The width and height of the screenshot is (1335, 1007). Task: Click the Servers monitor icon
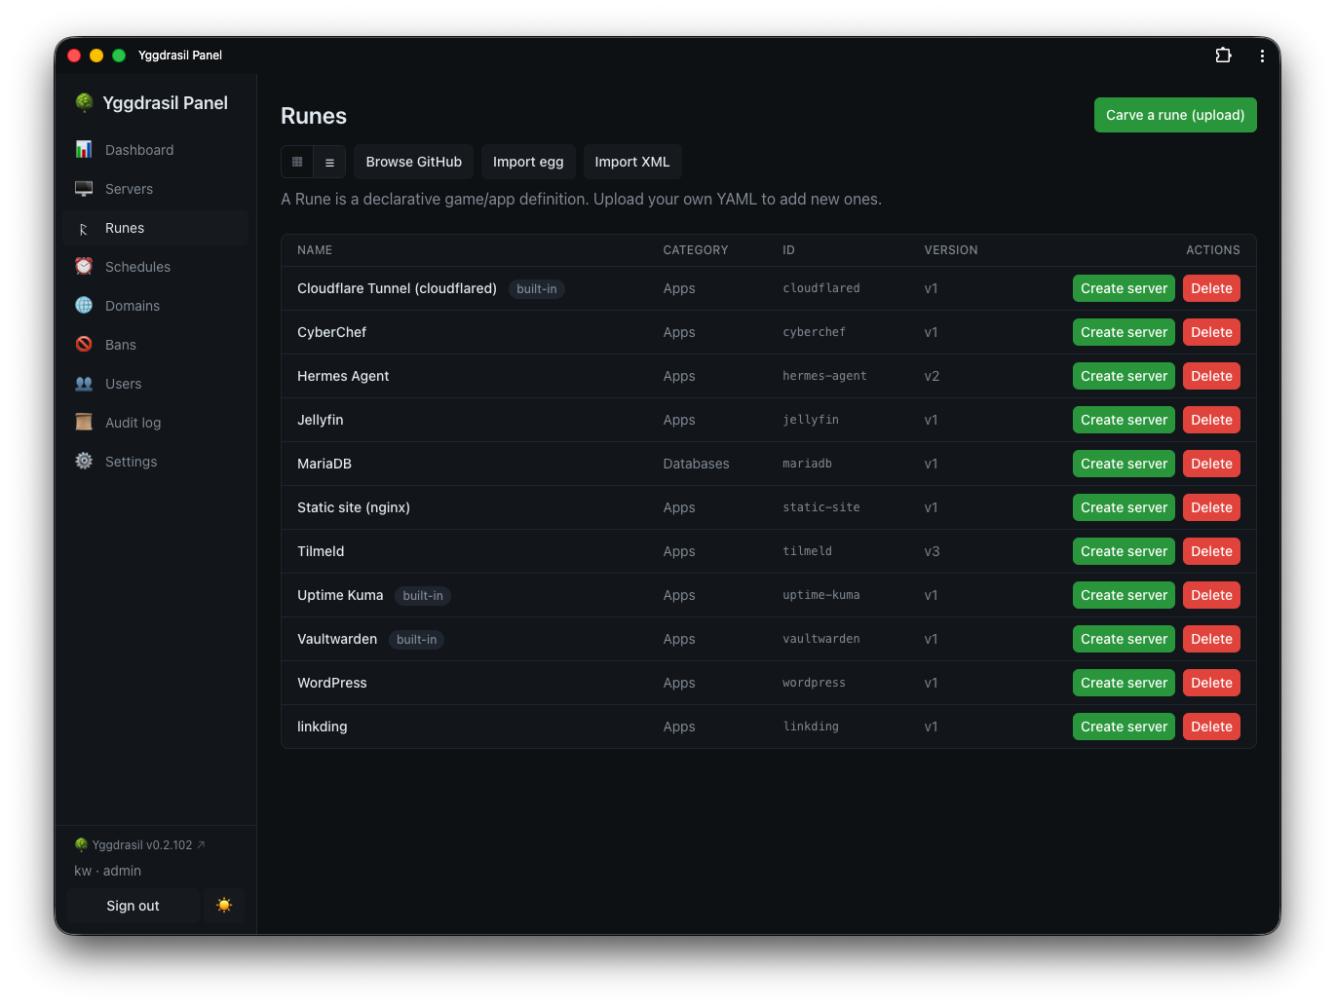[84, 189]
